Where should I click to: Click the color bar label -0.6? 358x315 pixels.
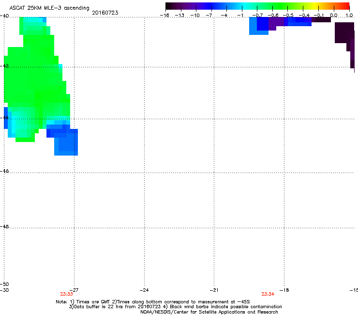point(273,16)
